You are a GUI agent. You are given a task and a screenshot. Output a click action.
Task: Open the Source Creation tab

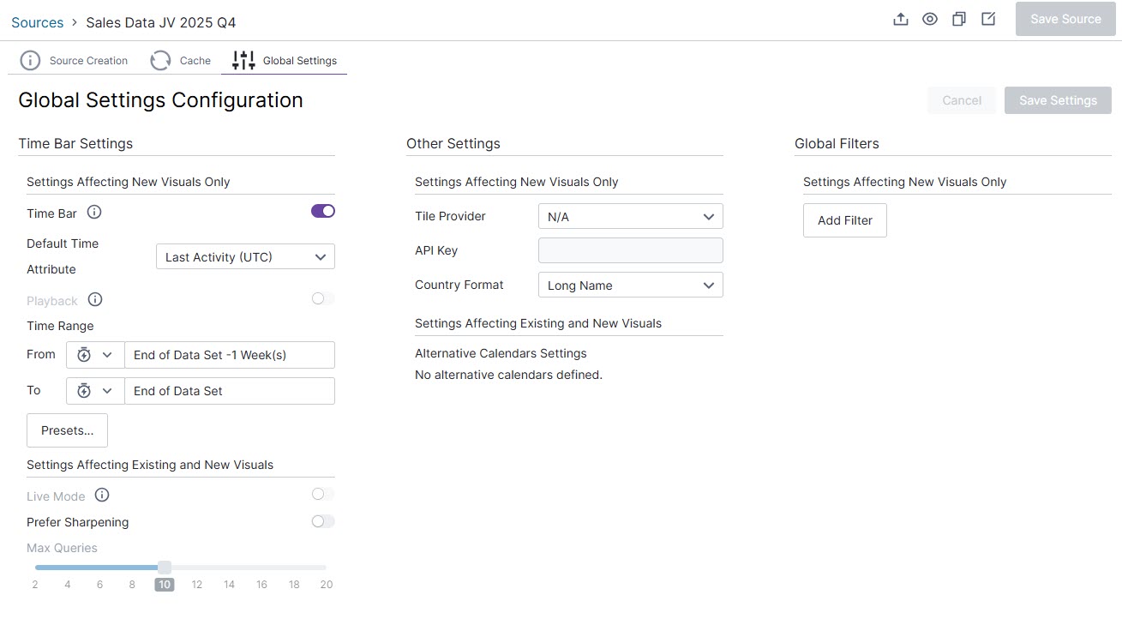(75, 60)
